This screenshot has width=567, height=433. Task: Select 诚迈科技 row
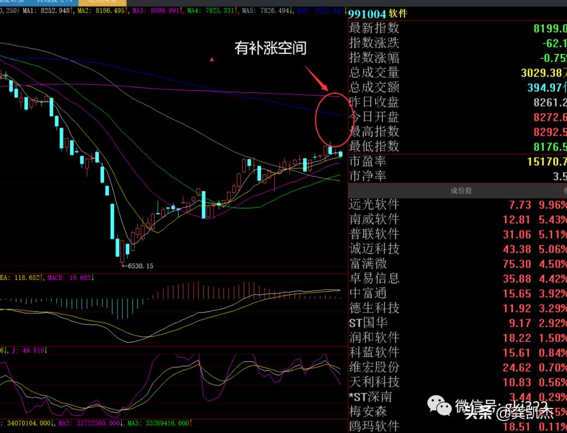[x=458, y=249]
